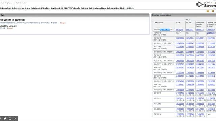Open Proactive Bundle Patch link for JAN2017
This screenshot has width=216, height=121.
[200, 73]
